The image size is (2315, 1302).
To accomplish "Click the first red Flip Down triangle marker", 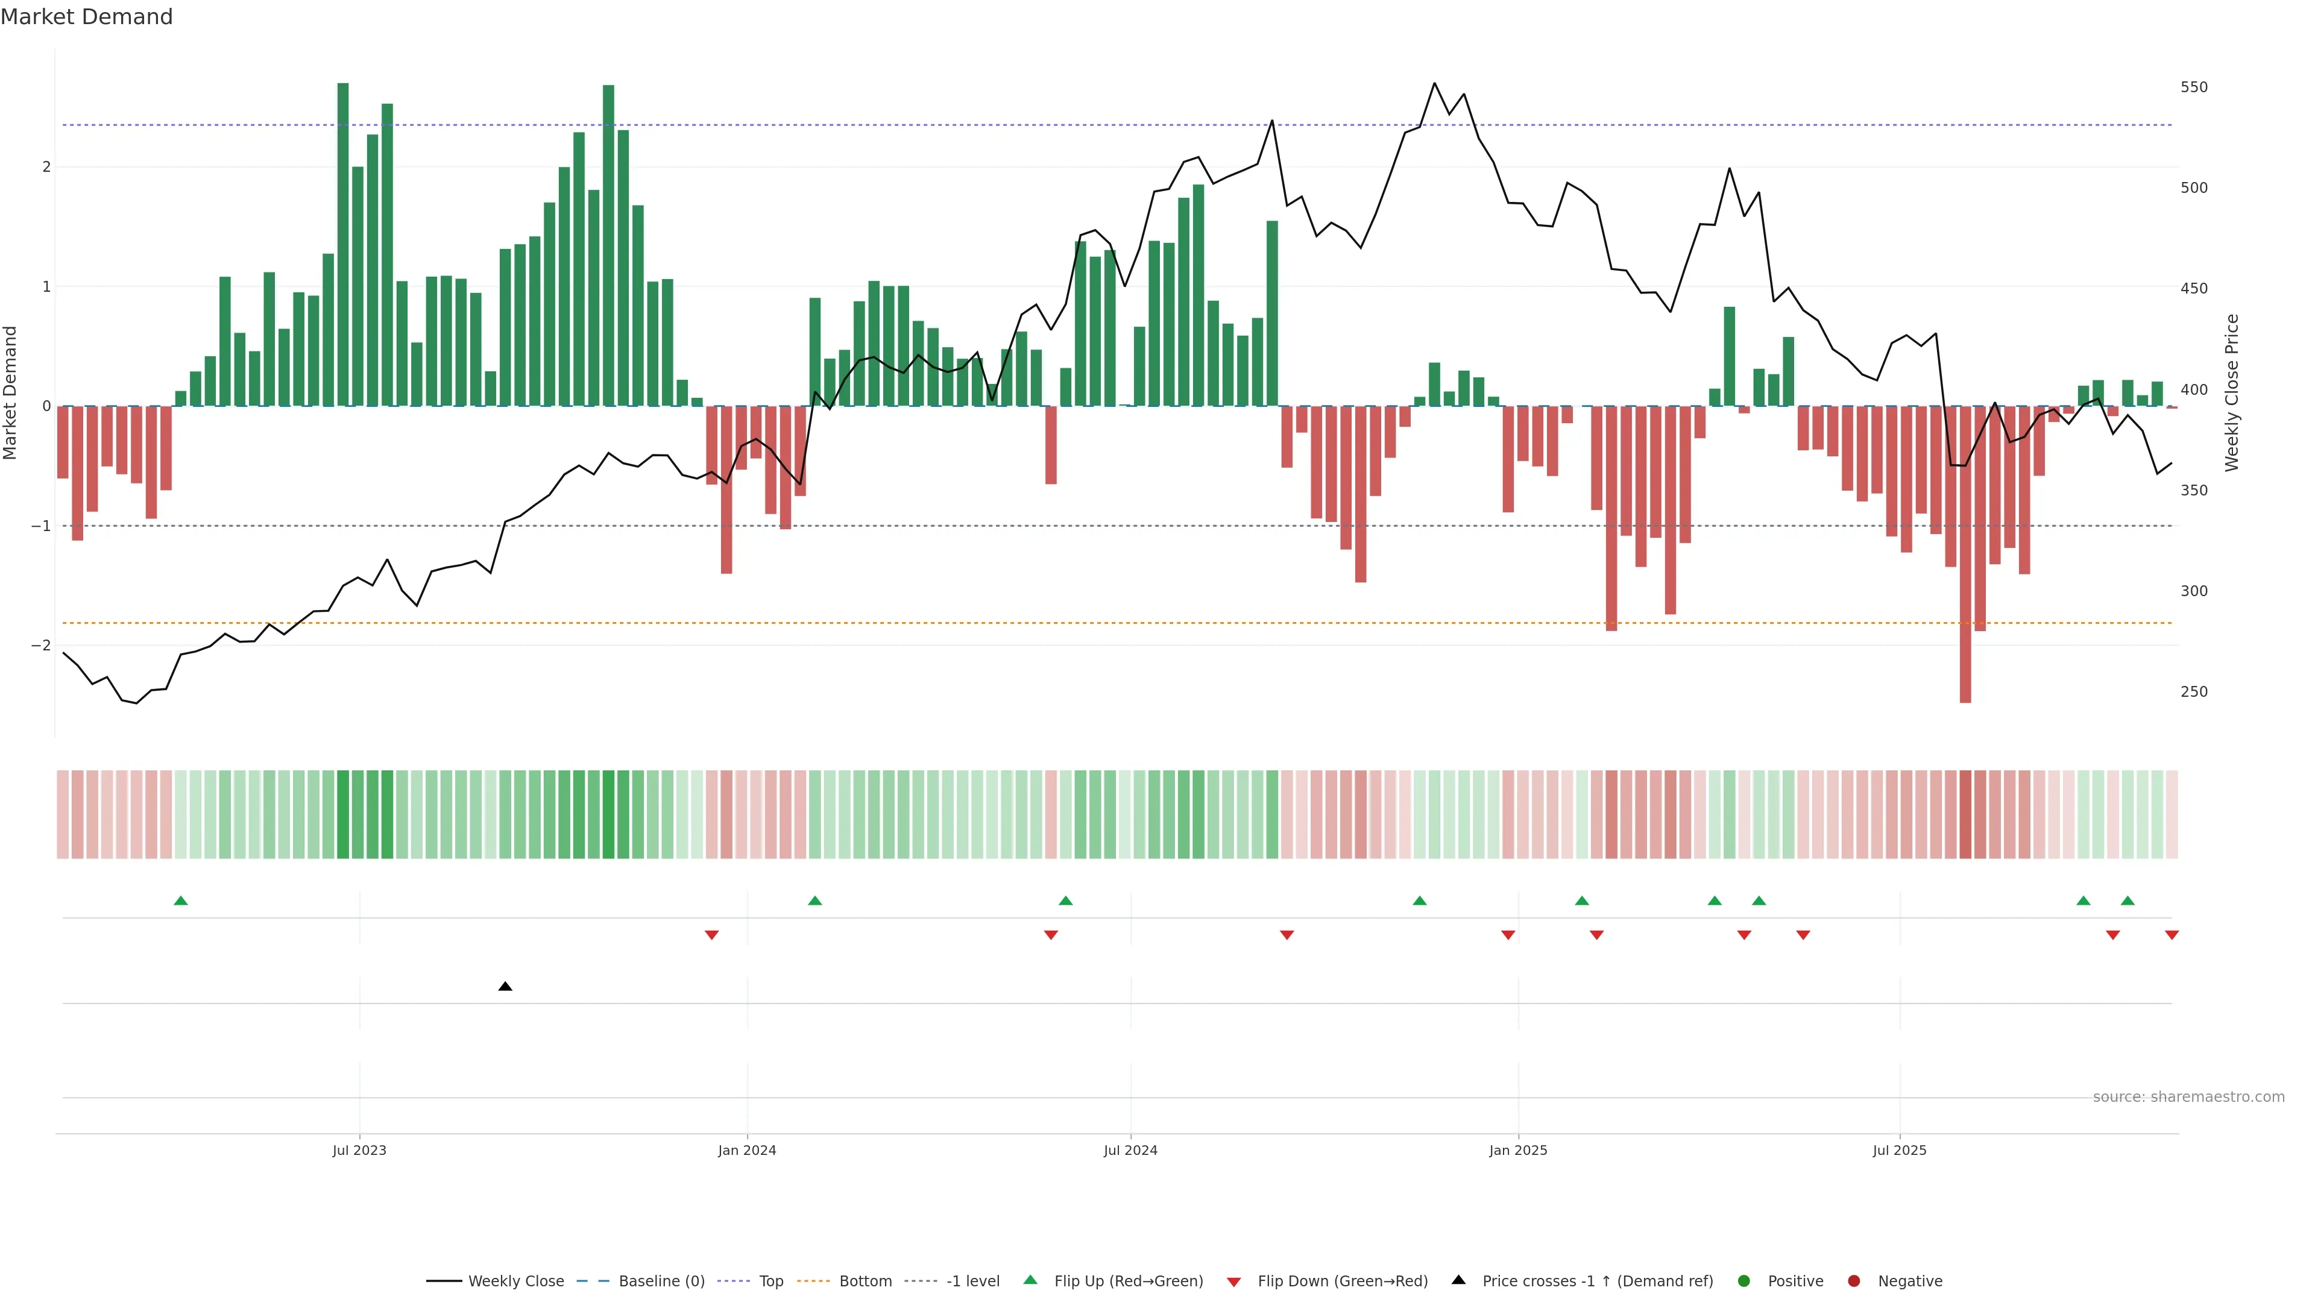I will pyautogui.click(x=712, y=936).
